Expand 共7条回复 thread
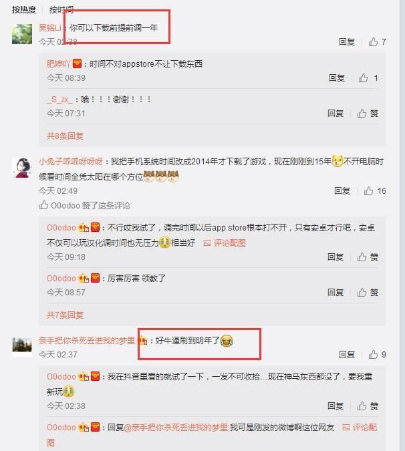 65,315
